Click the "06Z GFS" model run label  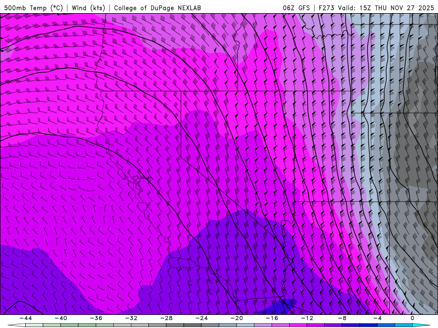(296, 8)
